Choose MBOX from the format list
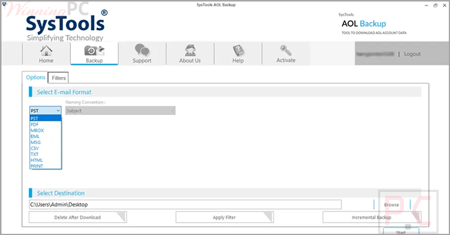450x235 pixels. point(46,130)
